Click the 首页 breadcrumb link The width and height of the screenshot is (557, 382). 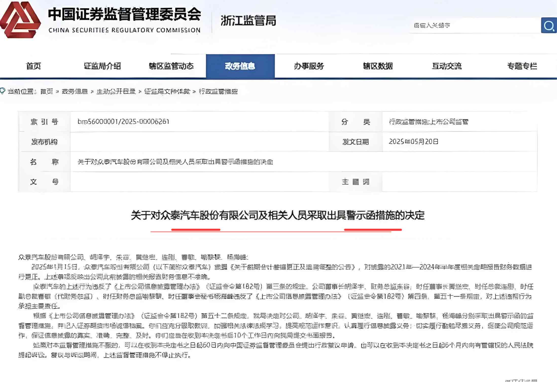point(47,91)
